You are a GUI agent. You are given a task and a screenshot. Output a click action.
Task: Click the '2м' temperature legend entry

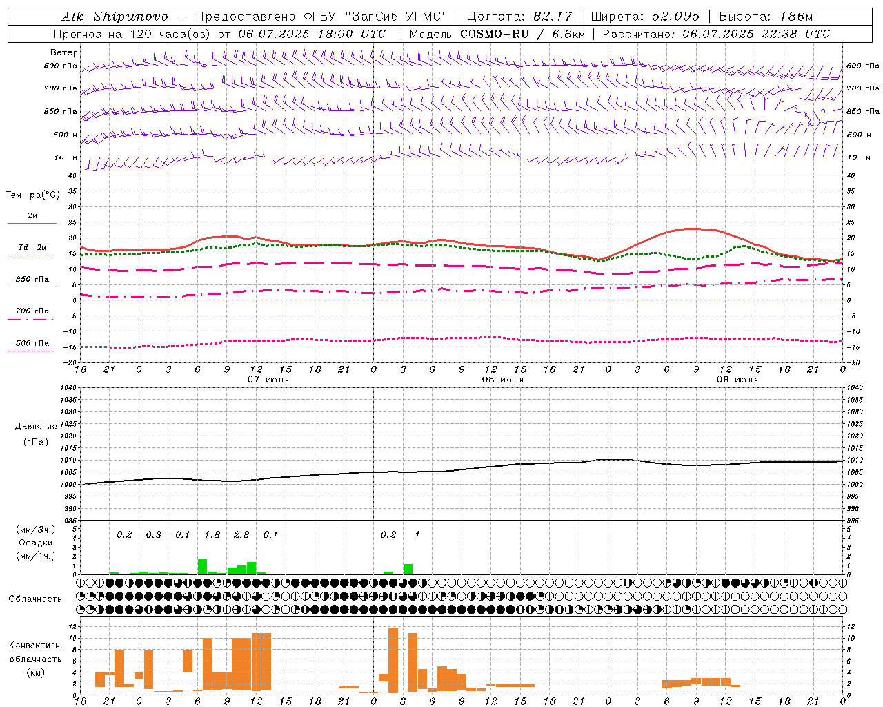tap(32, 215)
